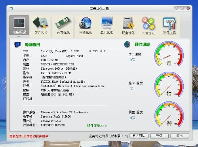Click the monitor entry '(标准监视器类型)'
Viewport: 198px width, 147px height.
pos(53,77)
